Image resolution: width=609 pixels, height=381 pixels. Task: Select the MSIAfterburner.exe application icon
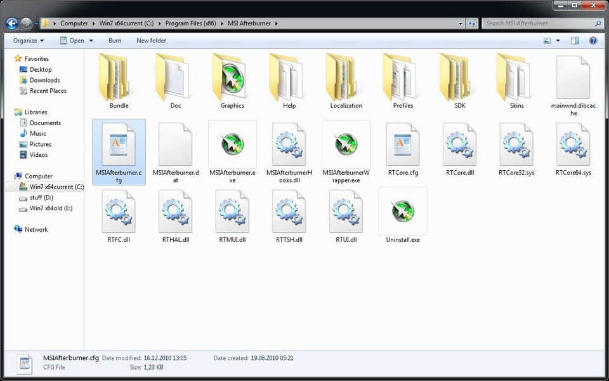(x=232, y=144)
